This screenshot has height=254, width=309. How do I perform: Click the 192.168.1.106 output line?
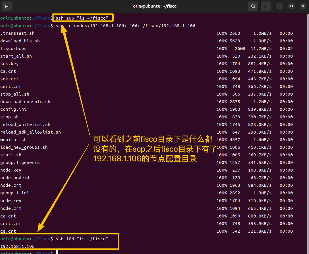click(17, 246)
